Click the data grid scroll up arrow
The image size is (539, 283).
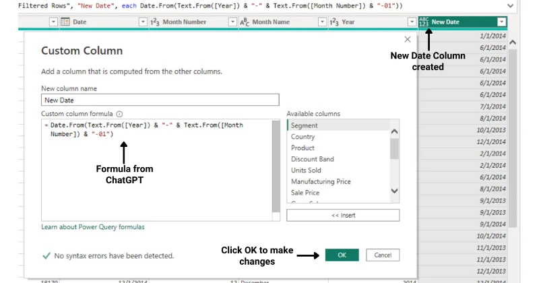tap(513, 42)
